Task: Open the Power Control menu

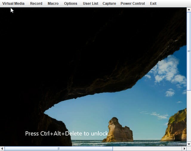Action: click(133, 4)
